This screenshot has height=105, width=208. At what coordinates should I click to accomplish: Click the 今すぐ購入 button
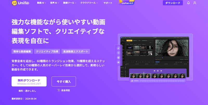coord(64,81)
